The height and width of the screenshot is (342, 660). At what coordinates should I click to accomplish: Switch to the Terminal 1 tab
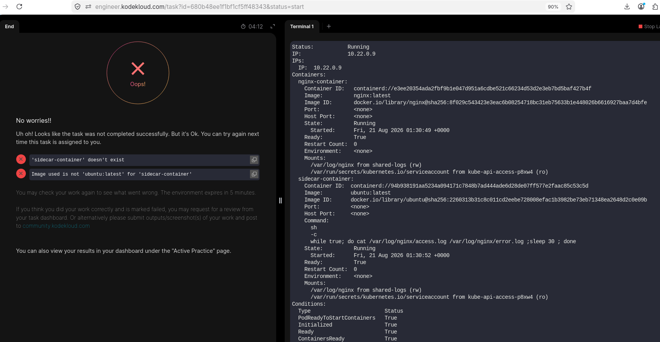(x=302, y=27)
